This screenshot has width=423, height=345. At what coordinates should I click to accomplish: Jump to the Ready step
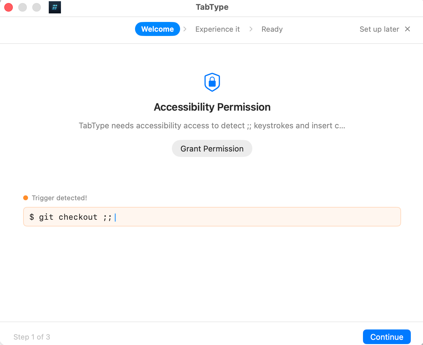coord(272,29)
